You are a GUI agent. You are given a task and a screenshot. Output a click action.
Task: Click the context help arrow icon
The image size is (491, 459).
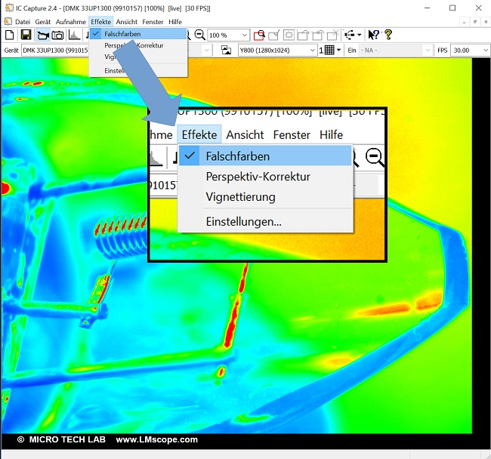[x=372, y=35]
